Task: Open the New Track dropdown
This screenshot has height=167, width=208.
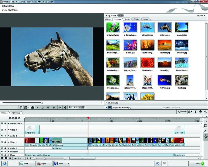Action: pos(19,158)
